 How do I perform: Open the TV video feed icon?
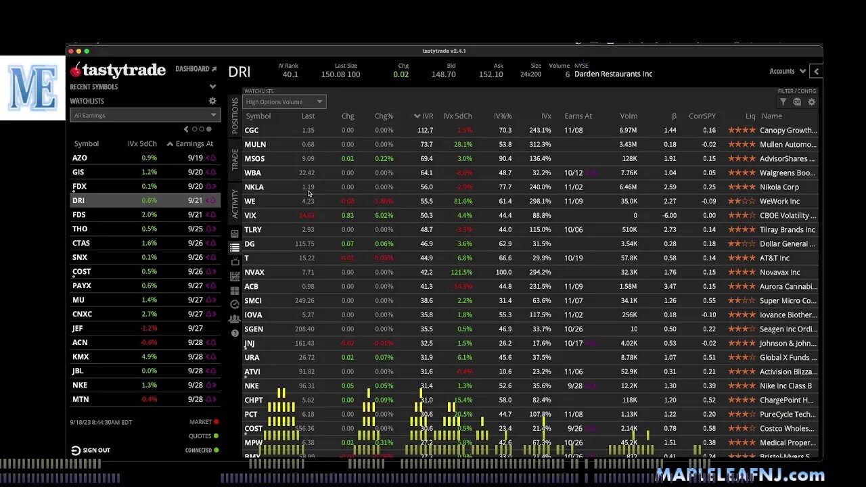235,262
